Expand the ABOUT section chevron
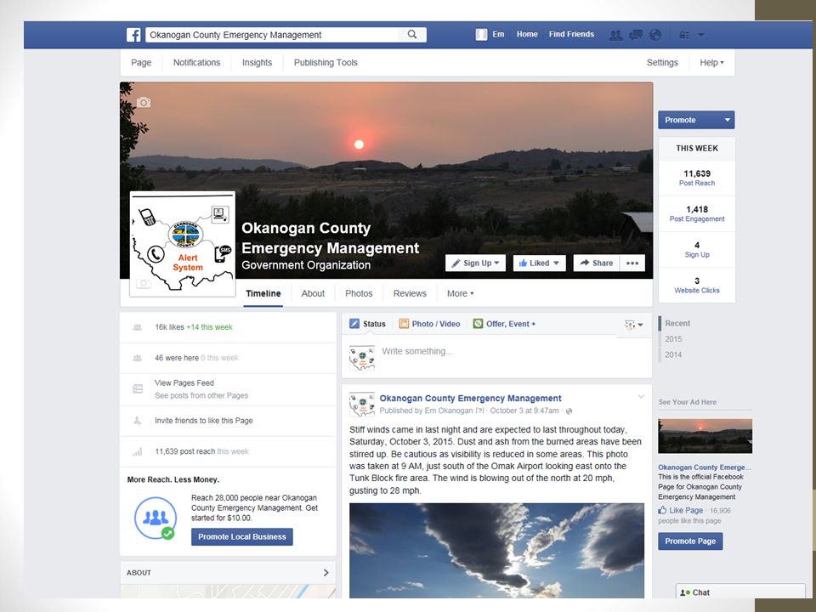816x612 pixels. coord(326,572)
